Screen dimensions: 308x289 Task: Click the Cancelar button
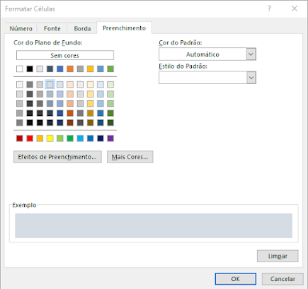tap(283, 279)
